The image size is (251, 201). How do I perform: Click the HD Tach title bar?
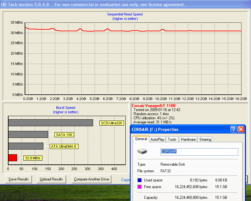pos(125,4)
